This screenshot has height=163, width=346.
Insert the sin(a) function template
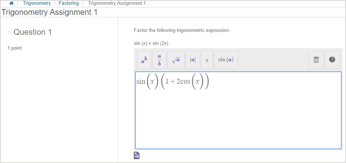tap(226, 60)
